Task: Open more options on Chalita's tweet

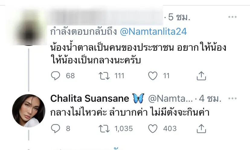Action: 233,98
